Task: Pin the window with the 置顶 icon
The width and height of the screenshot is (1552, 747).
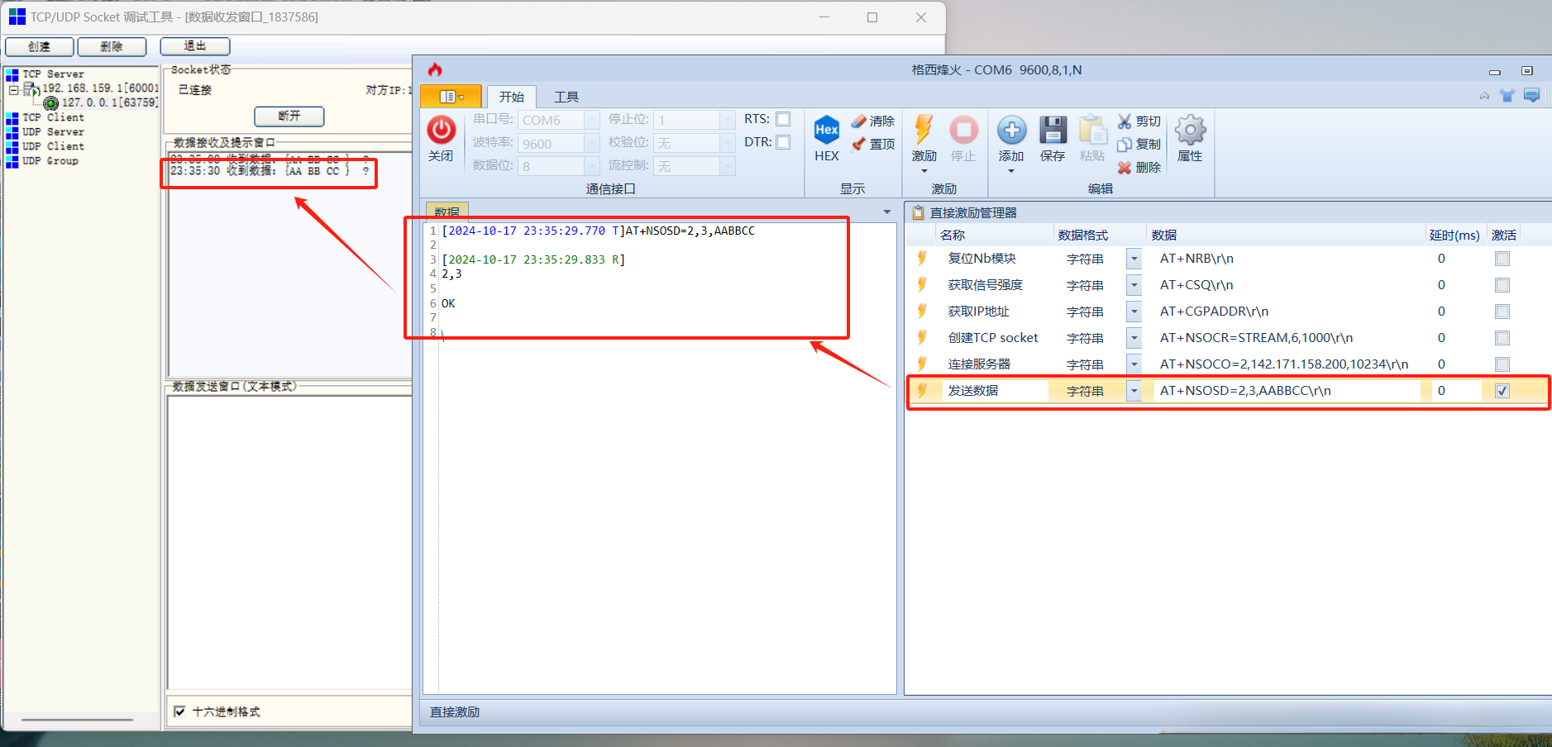Action: pos(859,144)
